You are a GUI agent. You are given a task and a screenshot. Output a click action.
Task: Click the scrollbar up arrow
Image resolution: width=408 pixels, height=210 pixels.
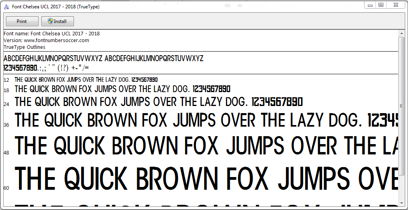[402, 33]
